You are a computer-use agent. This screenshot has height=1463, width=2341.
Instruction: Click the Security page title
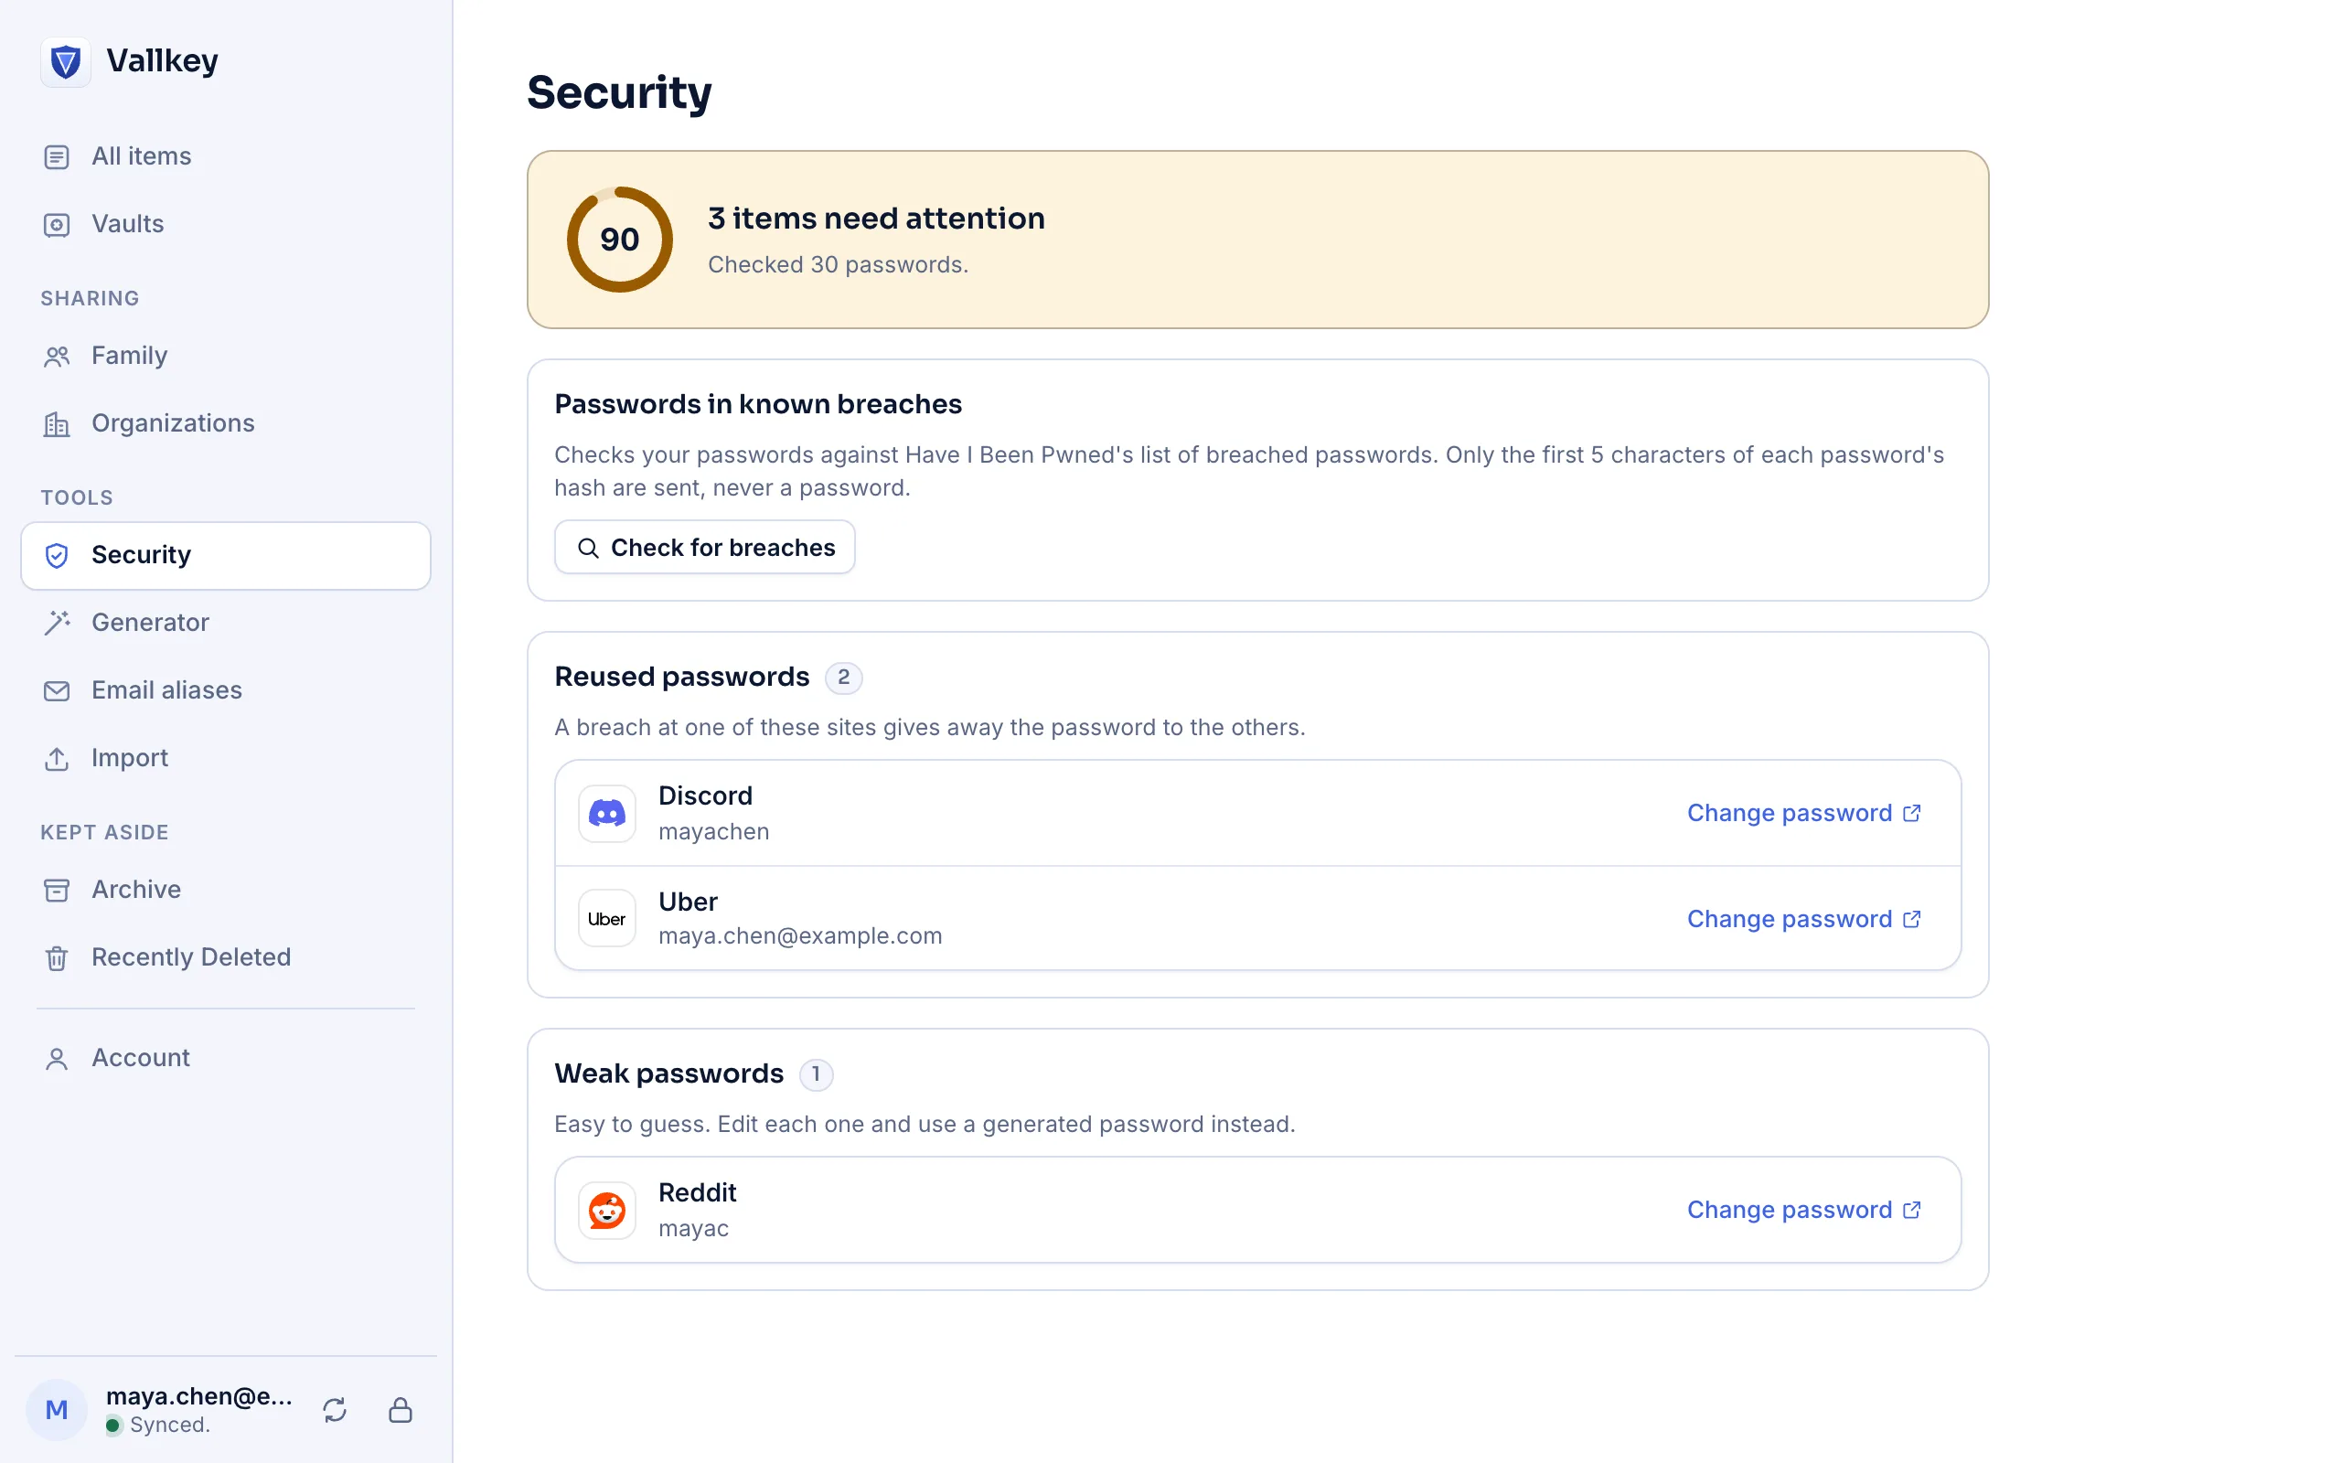coord(619,93)
